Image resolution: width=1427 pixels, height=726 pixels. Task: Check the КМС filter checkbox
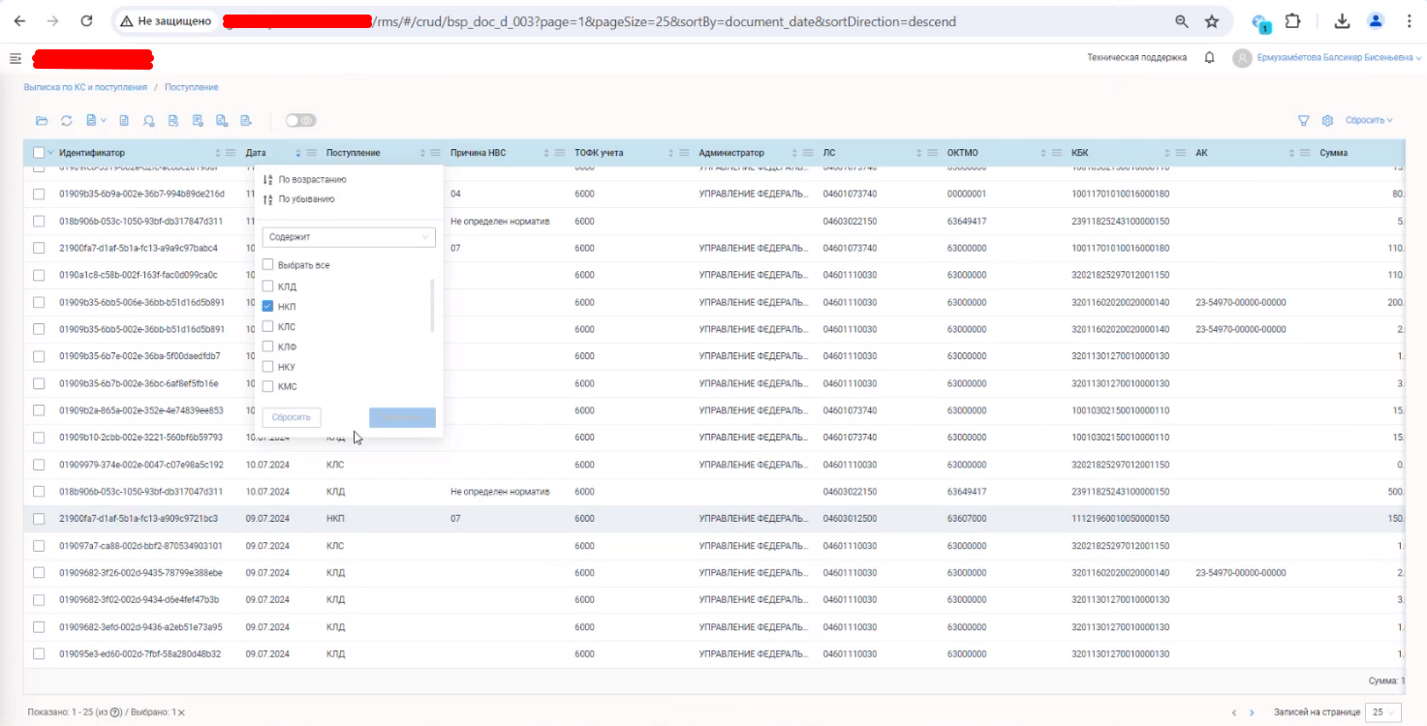[x=267, y=386]
